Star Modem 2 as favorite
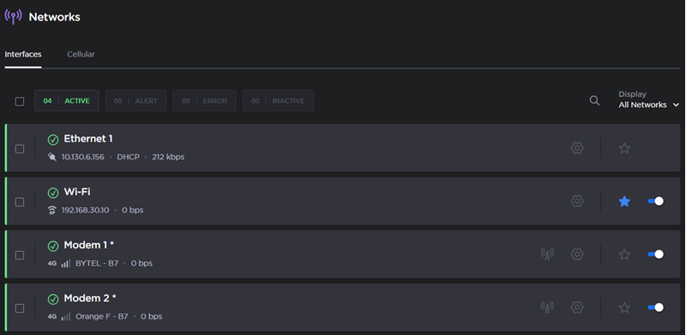The height and width of the screenshot is (335, 686). pyautogui.click(x=624, y=308)
